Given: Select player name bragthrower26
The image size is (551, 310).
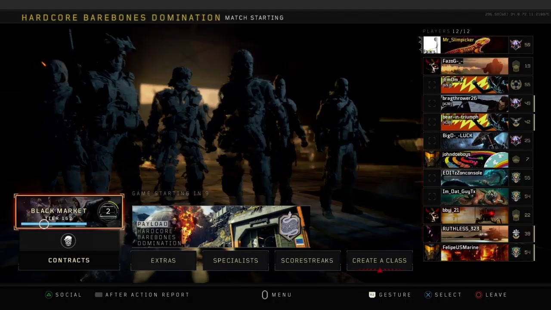Looking at the screenshot, I should click(x=460, y=99).
